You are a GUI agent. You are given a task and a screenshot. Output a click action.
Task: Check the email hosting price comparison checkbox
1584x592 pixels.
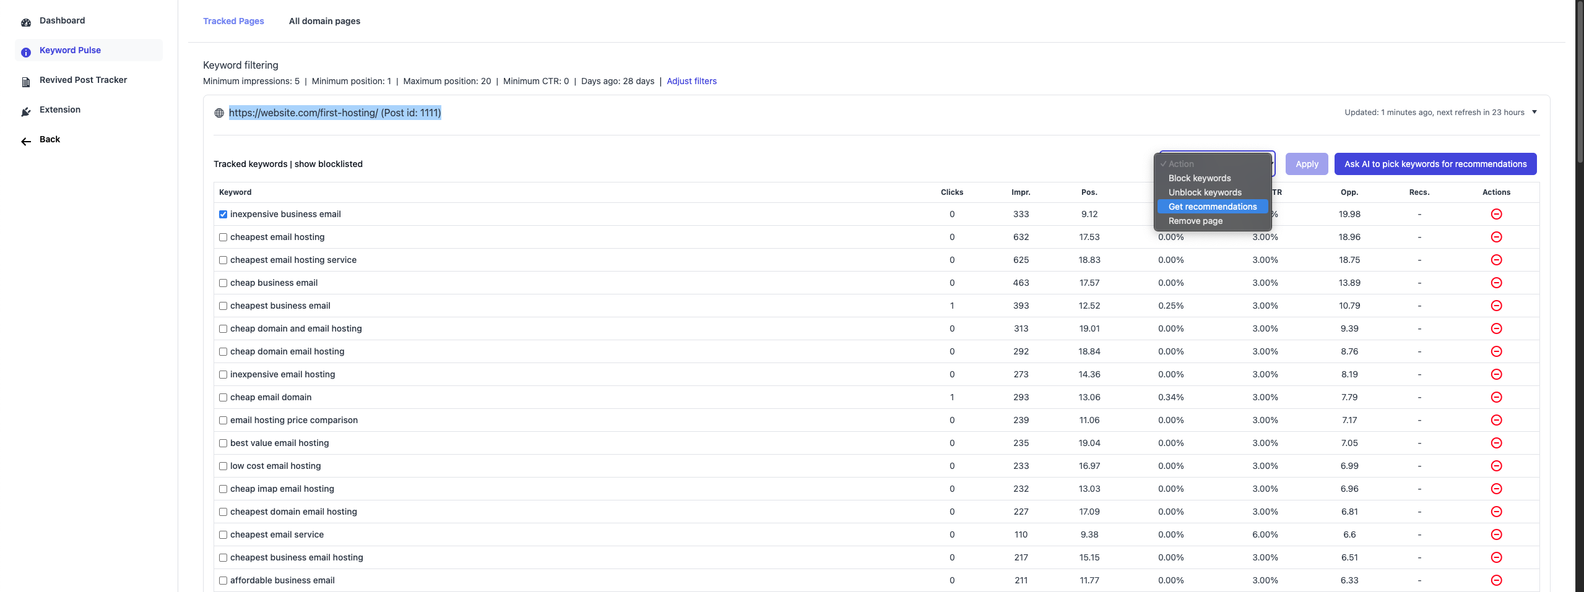[x=223, y=421]
